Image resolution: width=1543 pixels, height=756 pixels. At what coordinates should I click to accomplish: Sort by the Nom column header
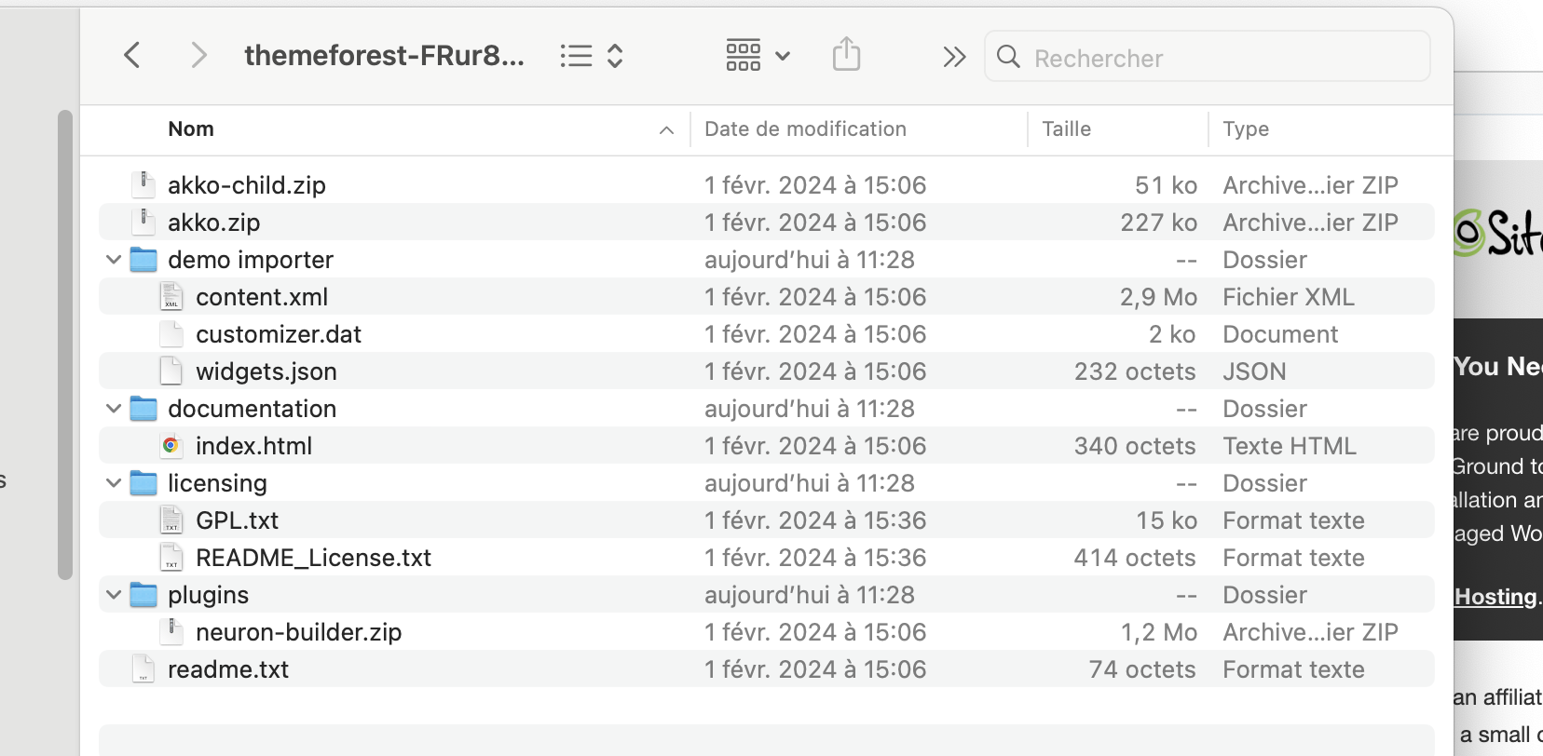(x=191, y=129)
